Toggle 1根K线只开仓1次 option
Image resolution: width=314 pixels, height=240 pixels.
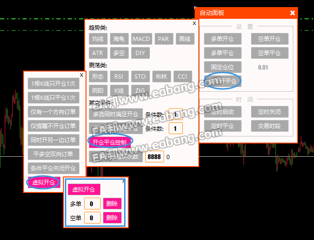tap(53, 84)
